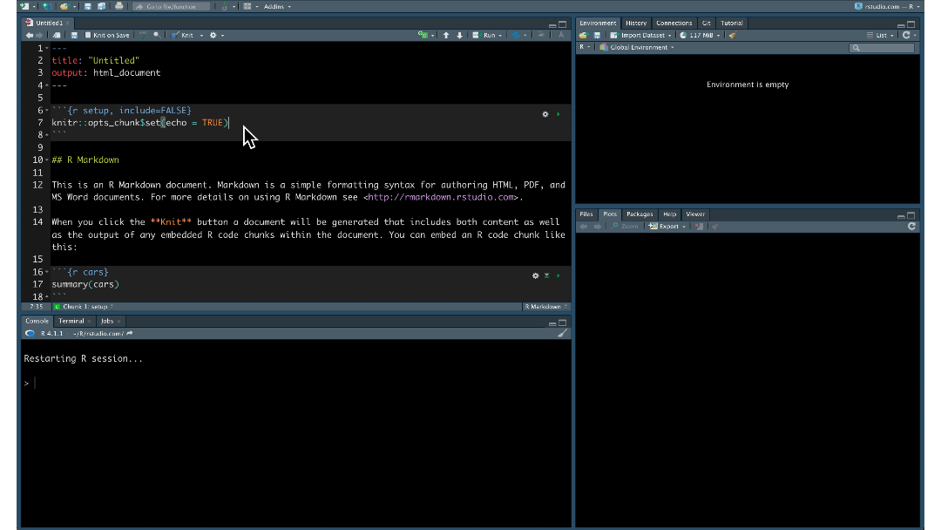
Task: Switch to the Terminal tab
Action: click(x=73, y=321)
